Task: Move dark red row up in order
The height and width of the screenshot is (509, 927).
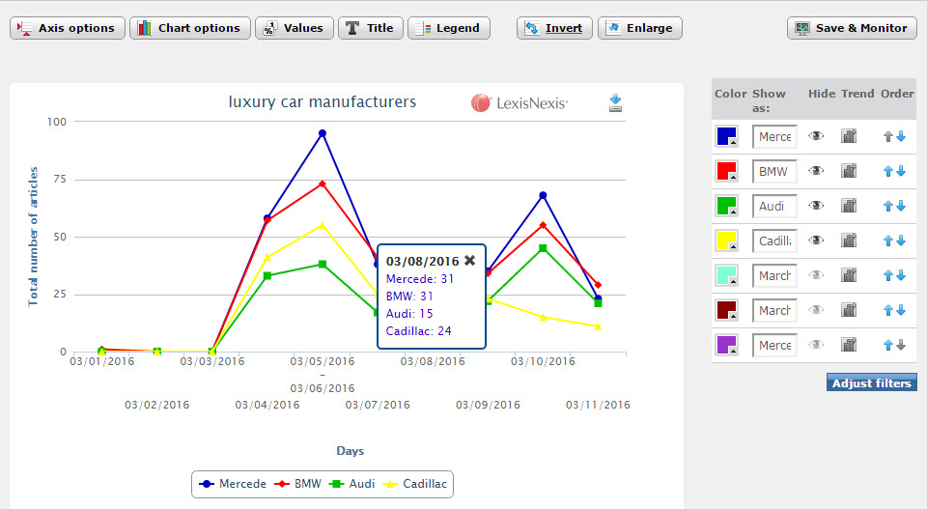Action: tap(888, 310)
